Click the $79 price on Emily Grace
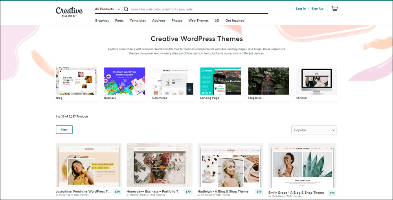The height and width of the screenshot is (200, 393). click(x=332, y=193)
